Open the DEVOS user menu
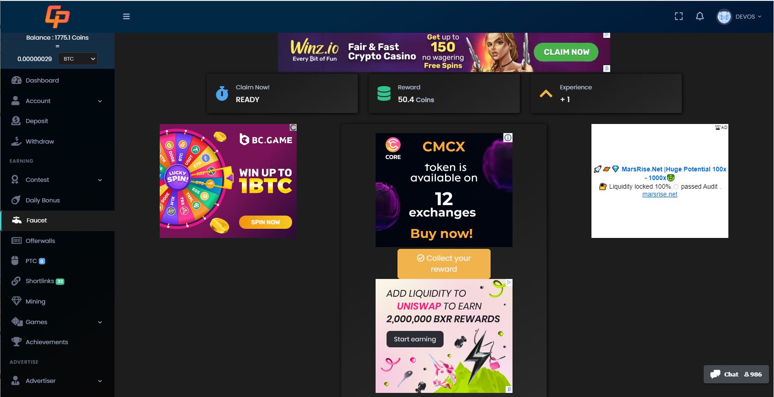 [x=739, y=16]
